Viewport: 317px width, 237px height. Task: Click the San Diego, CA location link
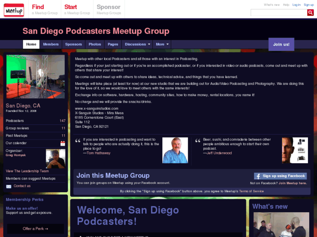tap(23, 106)
